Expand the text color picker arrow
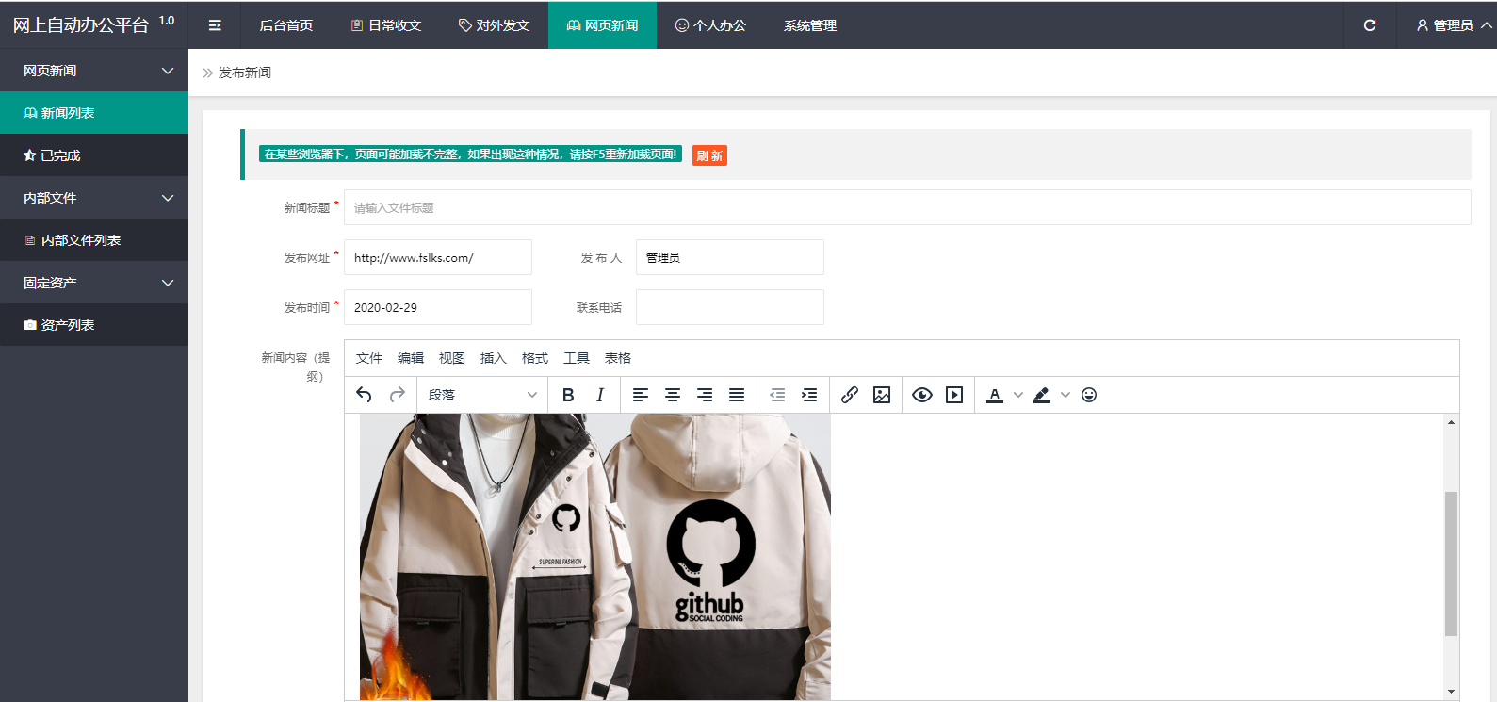 click(1018, 395)
